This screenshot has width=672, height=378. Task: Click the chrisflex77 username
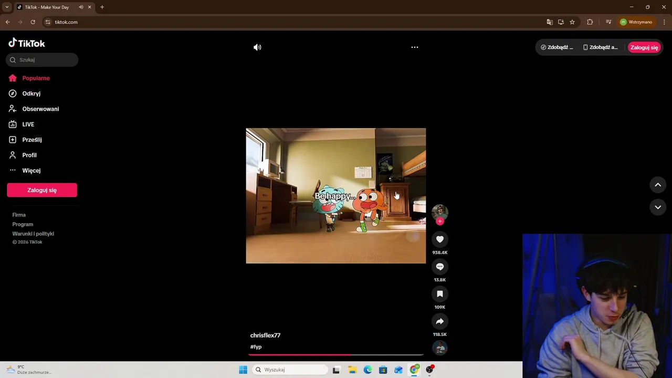[x=265, y=335]
